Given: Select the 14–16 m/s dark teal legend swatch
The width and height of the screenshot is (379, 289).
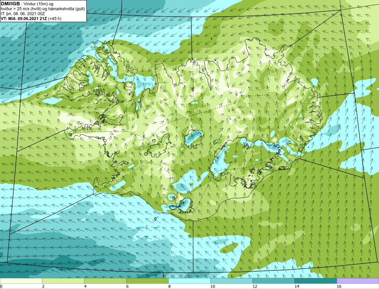Looking at the screenshot, I should pos(316,281).
